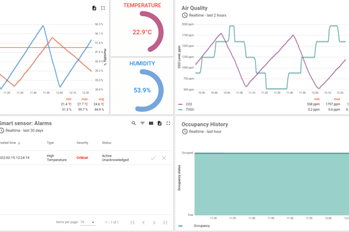This screenshot has width=349, height=232.
Task: Show columns selector in Alarms widget
Action: (x=151, y=124)
